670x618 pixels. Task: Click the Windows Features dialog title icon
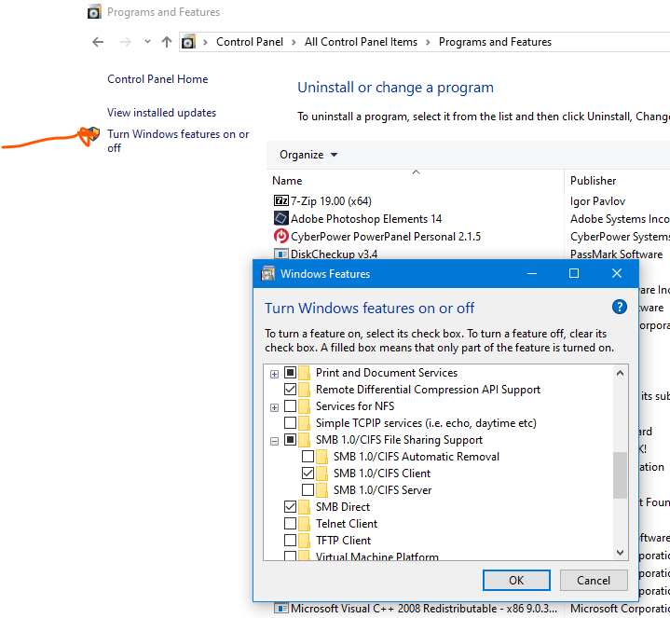(x=268, y=273)
